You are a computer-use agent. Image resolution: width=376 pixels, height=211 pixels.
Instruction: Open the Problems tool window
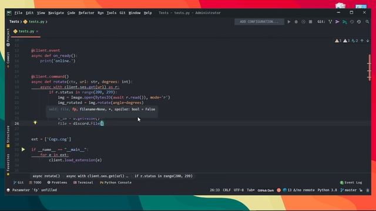pos(58,182)
